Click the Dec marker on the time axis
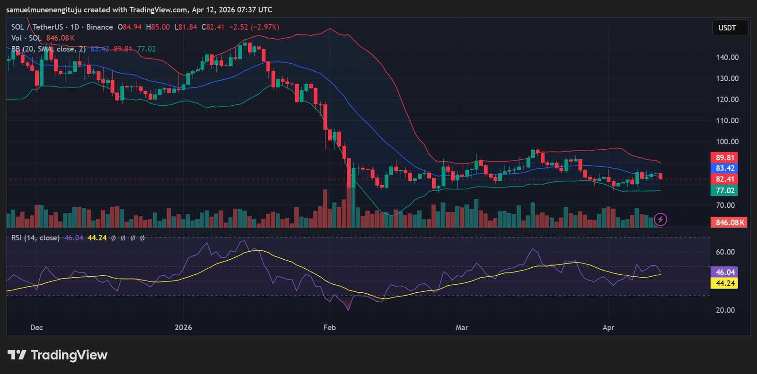 point(36,328)
